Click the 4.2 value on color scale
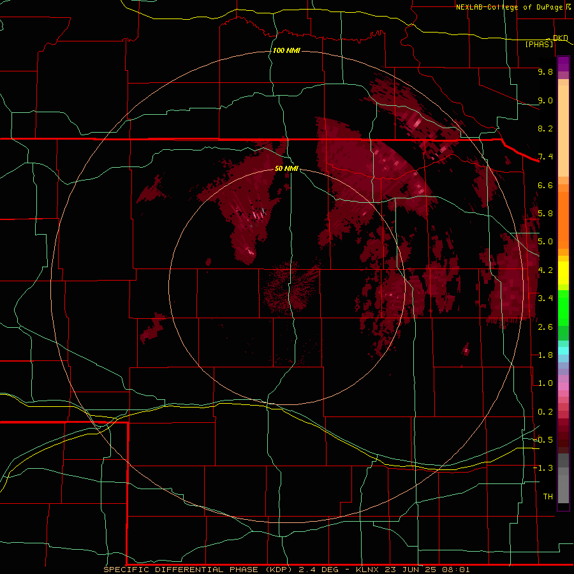The height and width of the screenshot is (574, 574). pos(545,270)
